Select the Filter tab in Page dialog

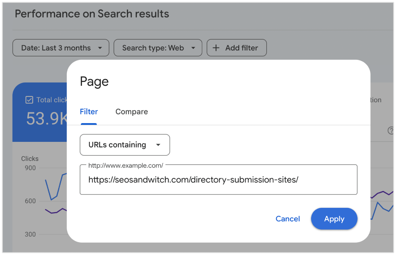(89, 112)
